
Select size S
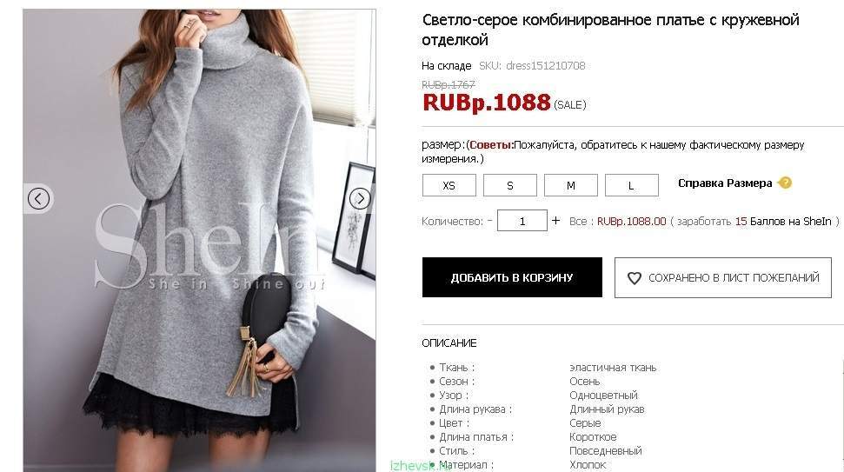click(x=509, y=185)
